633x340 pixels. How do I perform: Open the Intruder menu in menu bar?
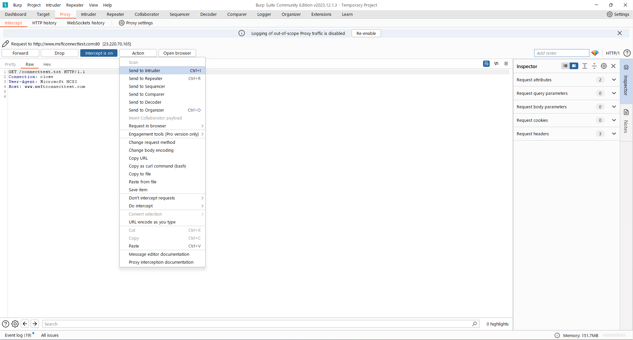pos(53,5)
